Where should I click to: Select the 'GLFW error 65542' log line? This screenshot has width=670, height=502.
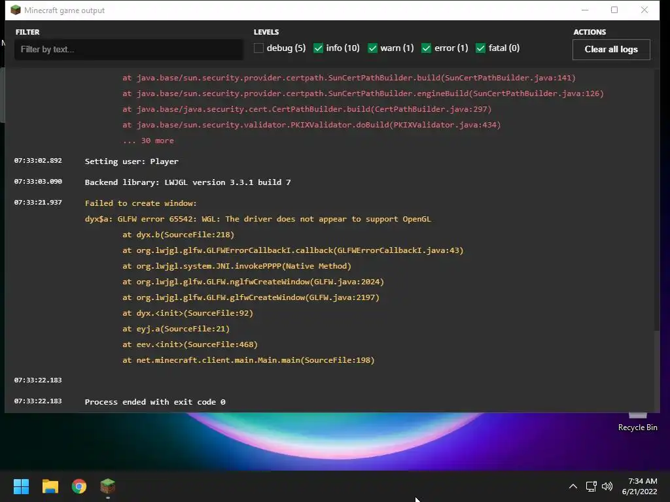258,219
